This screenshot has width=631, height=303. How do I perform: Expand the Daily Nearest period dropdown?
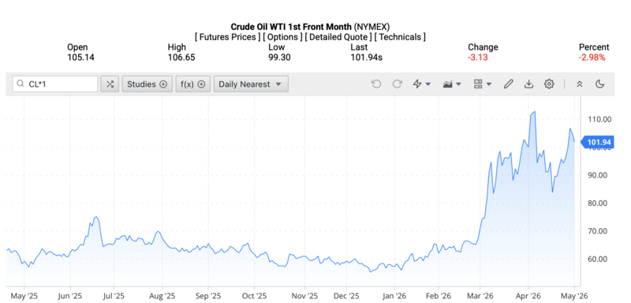tap(251, 84)
